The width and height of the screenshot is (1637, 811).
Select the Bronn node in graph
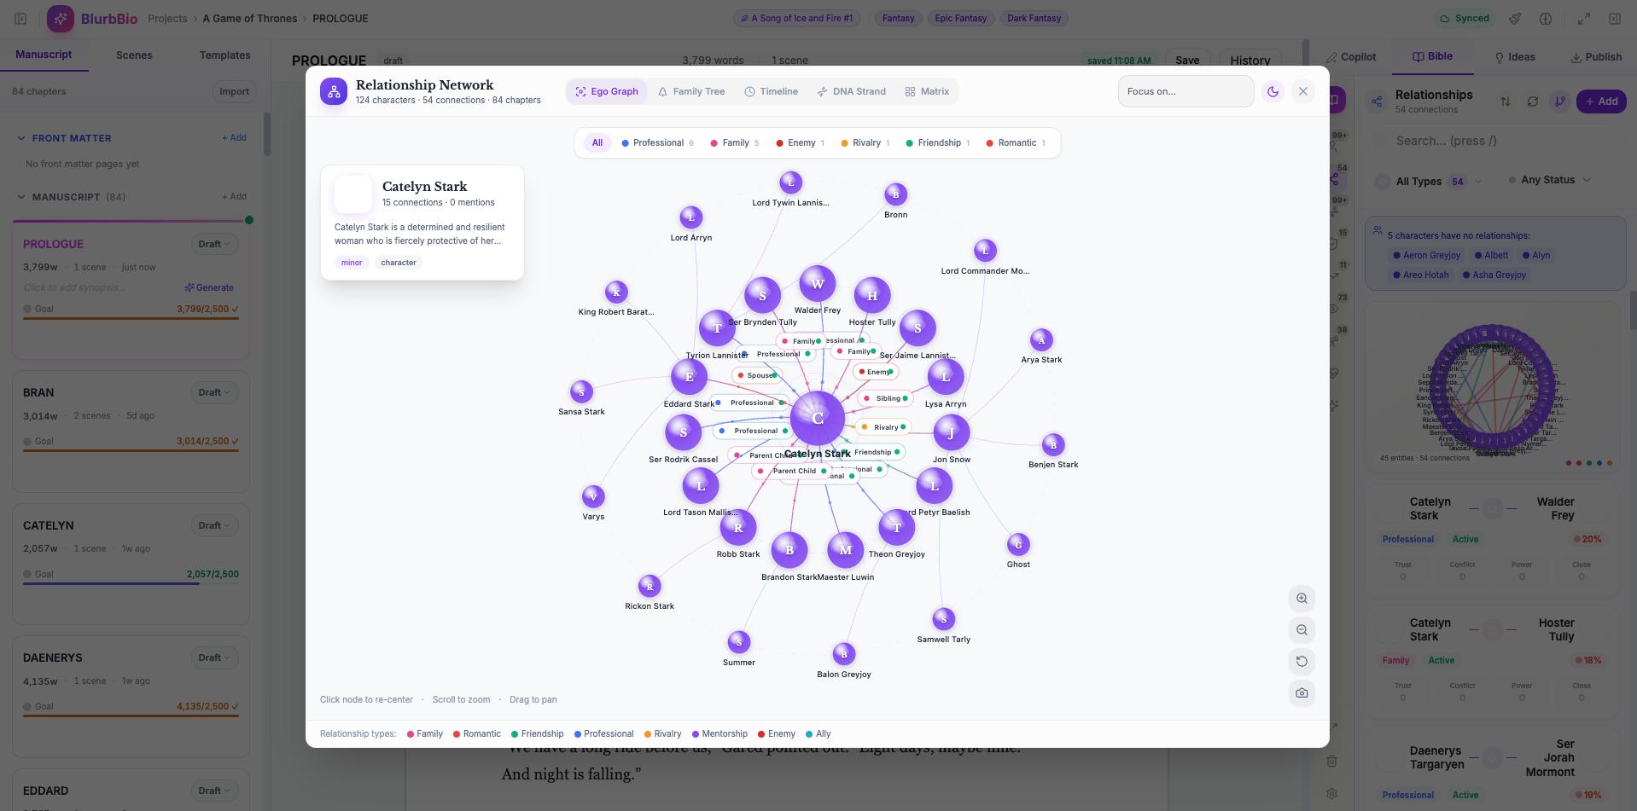click(x=895, y=194)
